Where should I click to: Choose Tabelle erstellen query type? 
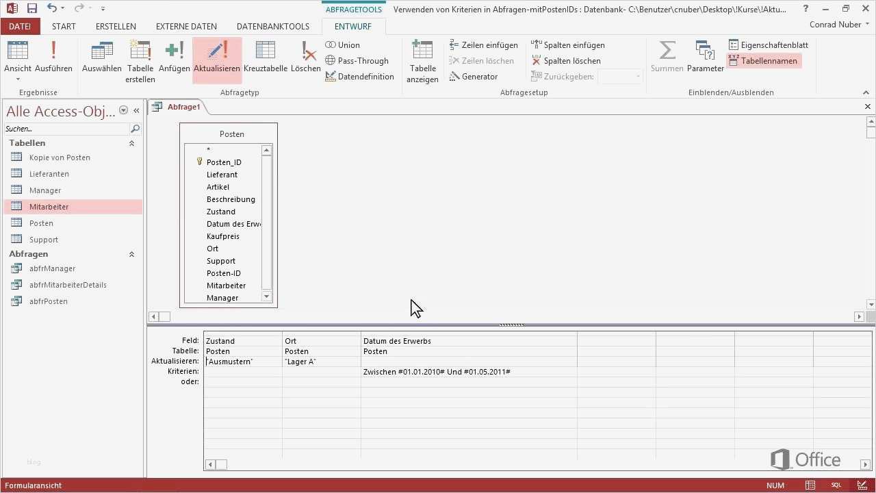pos(140,62)
